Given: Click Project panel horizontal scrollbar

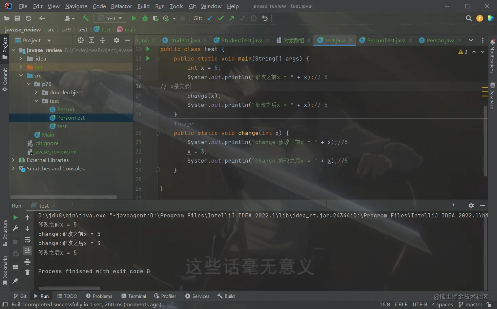Looking at the screenshot, I should 63,197.
